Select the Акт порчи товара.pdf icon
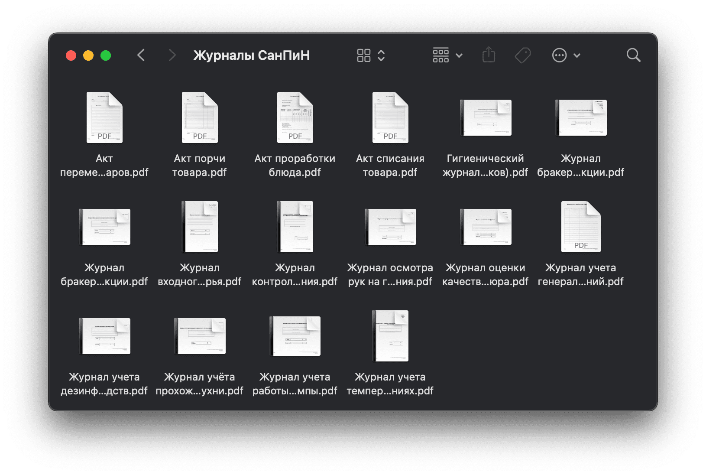 200,117
